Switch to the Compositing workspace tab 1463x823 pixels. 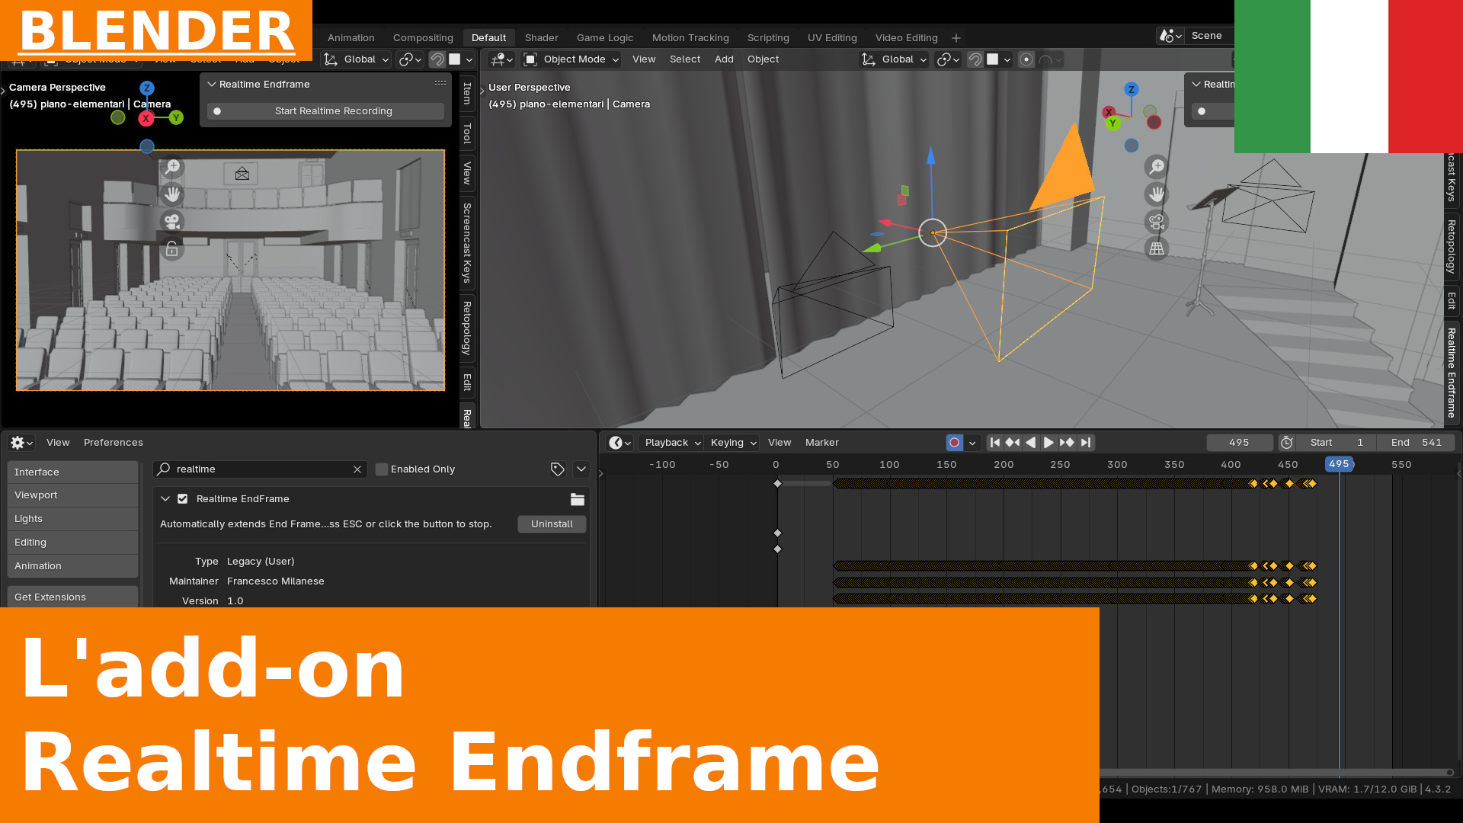(423, 38)
